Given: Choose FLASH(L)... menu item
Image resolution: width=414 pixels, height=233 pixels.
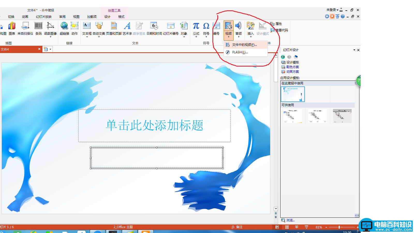Looking at the screenshot, I should coord(246,52).
